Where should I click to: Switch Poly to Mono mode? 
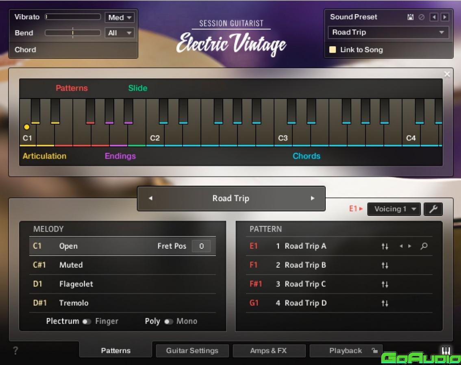pos(169,321)
